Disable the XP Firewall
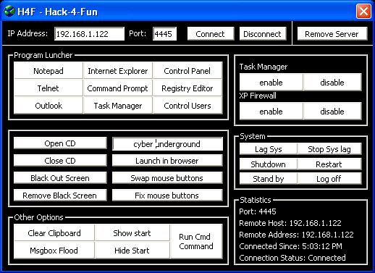Viewport: 375px width, 273px height. click(x=332, y=112)
